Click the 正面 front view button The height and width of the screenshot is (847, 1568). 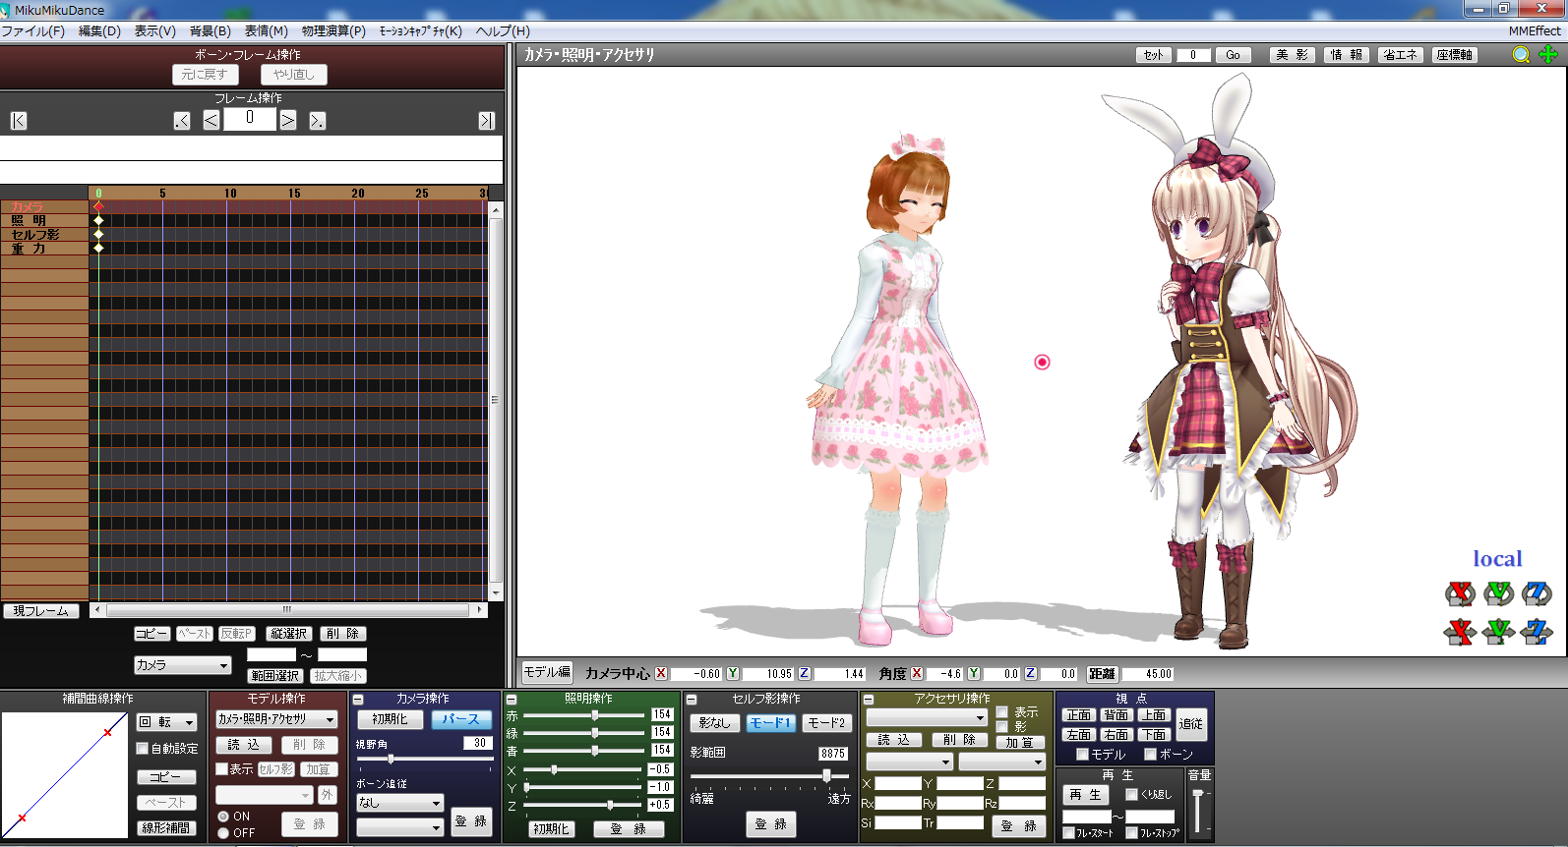(1078, 715)
